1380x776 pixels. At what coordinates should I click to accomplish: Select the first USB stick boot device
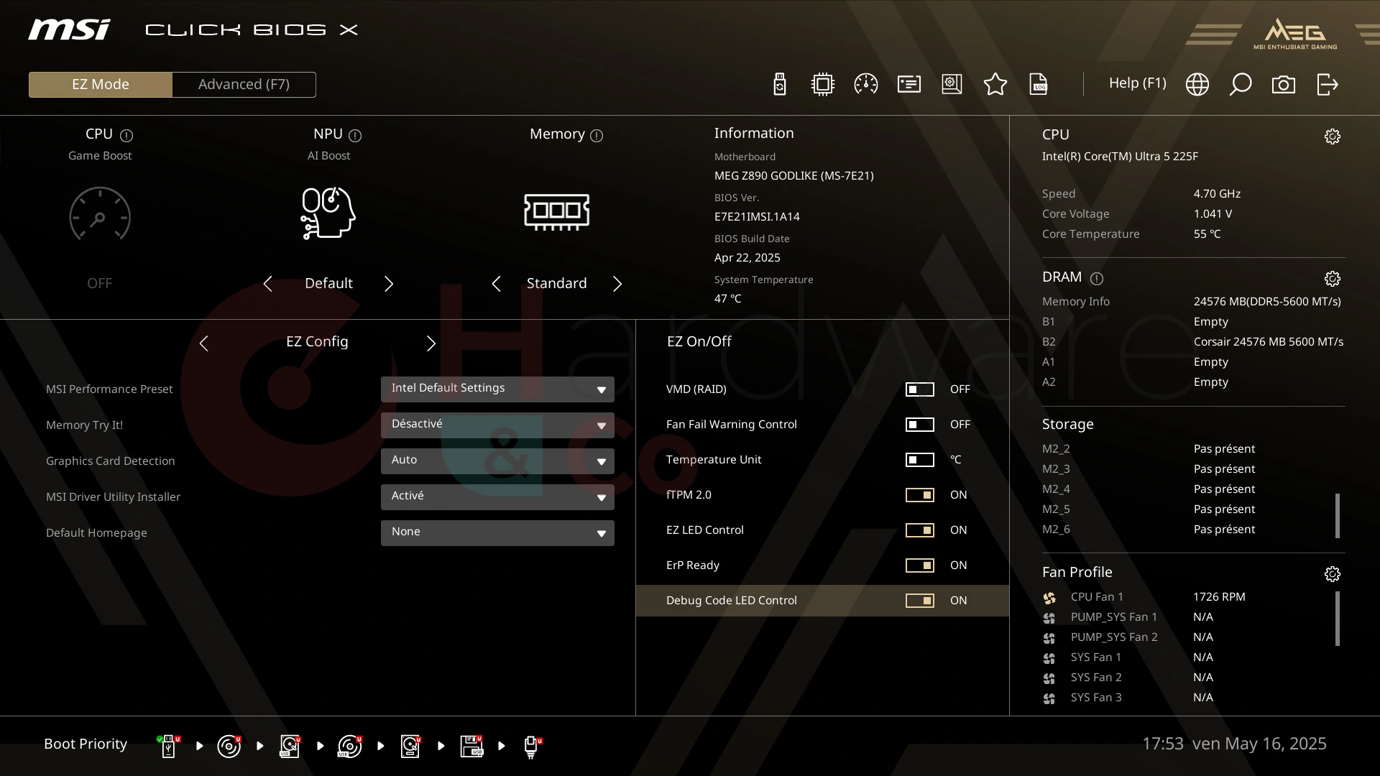click(x=168, y=746)
